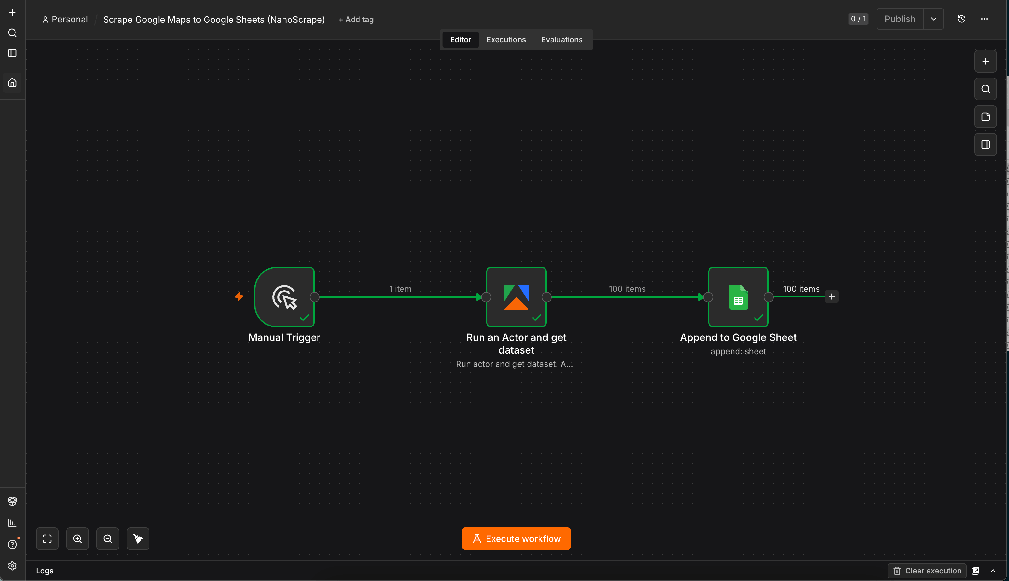Open workflow history clock icon

coord(961,19)
